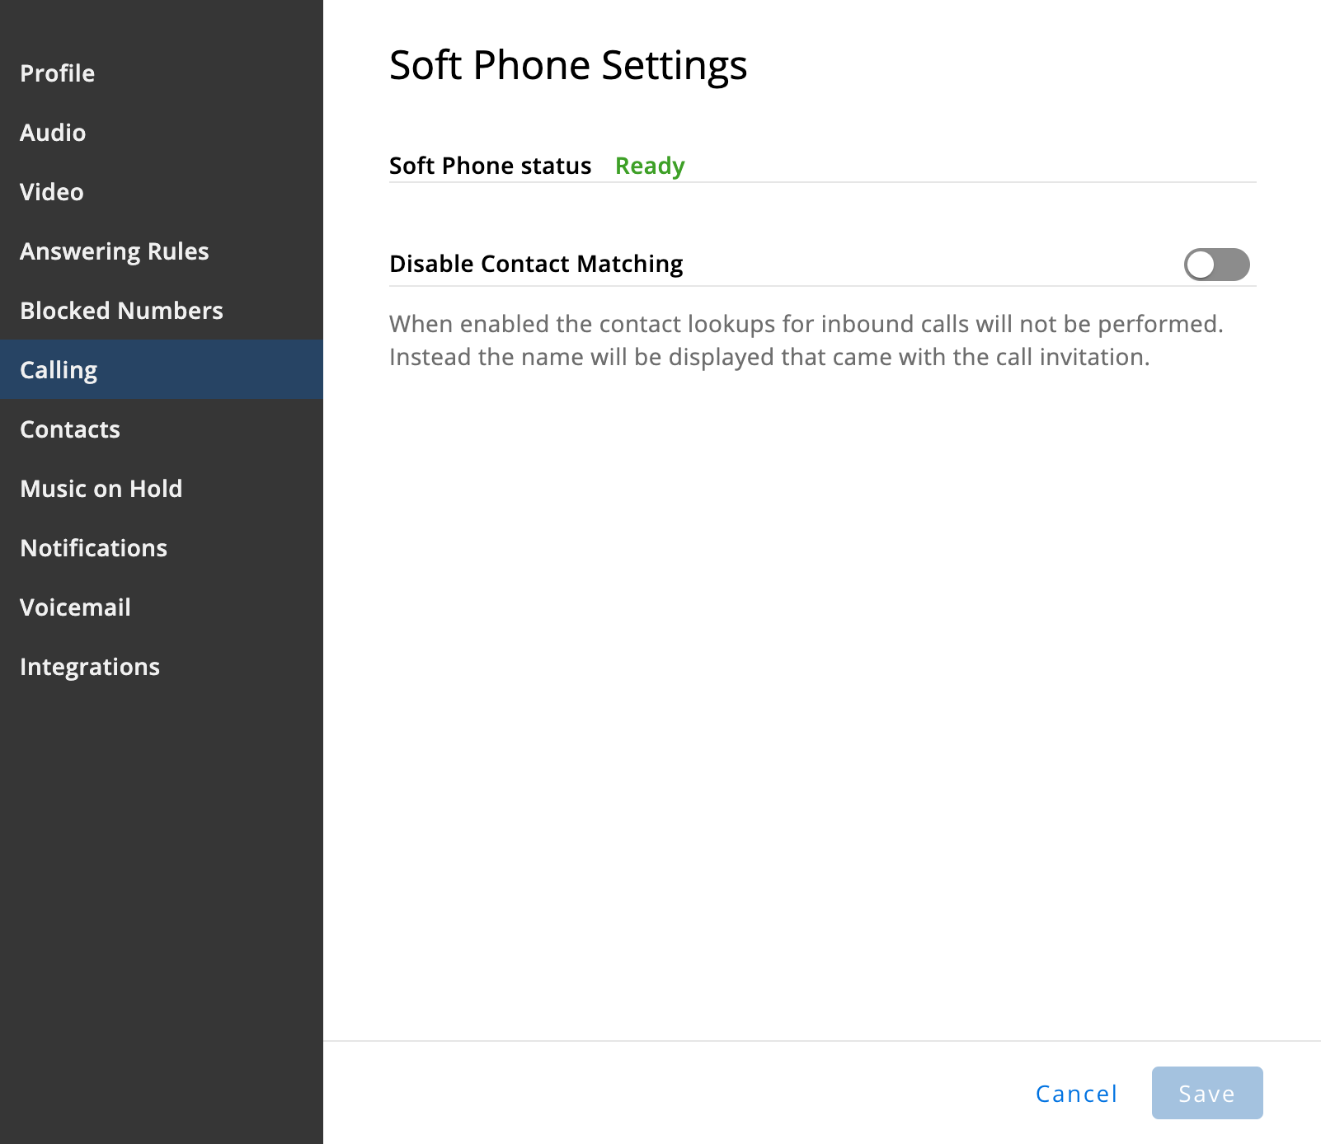The image size is (1321, 1144).
Task: Click the empty sidebar area below Integrations
Action: click(162, 907)
